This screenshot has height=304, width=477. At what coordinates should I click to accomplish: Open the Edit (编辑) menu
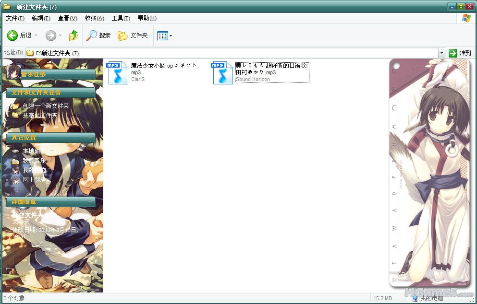click(x=41, y=18)
